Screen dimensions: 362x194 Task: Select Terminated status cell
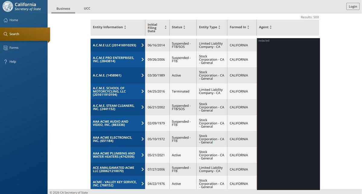pyautogui.click(x=181, y=91)
